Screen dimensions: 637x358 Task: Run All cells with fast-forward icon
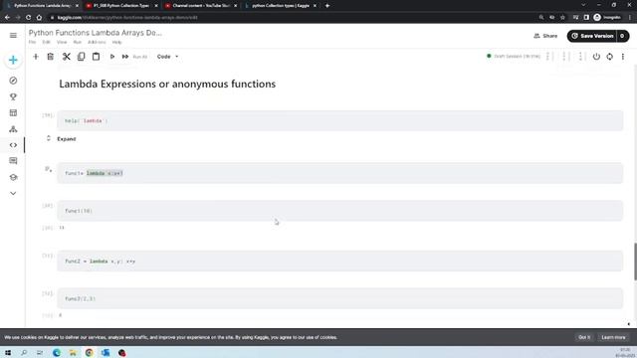[125, 57]
